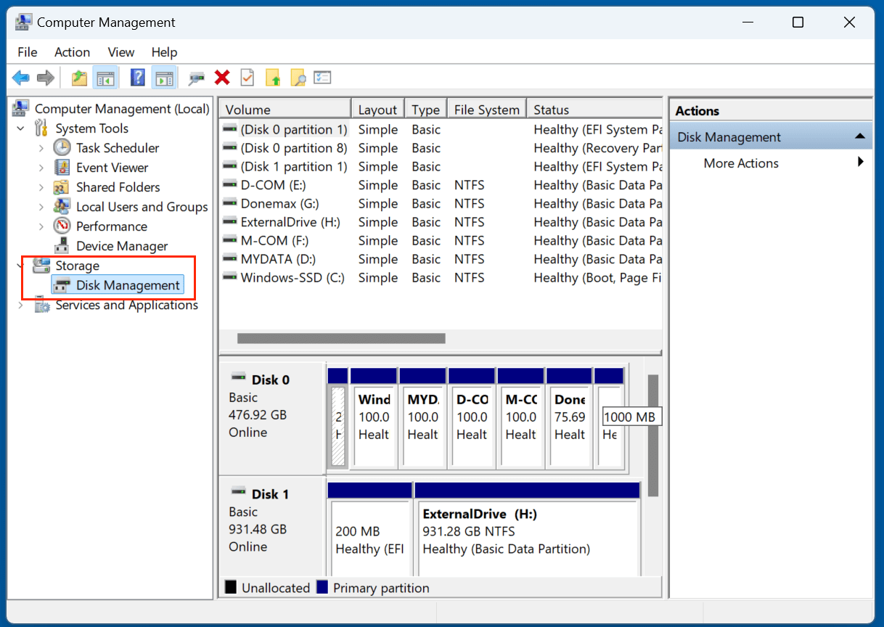The height and width of the screenshot is (627, 884).
Task: Click the folder icon with magnifying glass
Action: point(298,78)
